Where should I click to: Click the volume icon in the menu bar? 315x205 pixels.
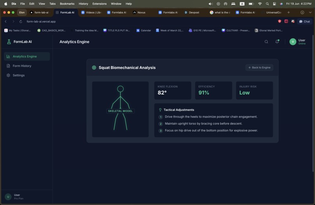(x=211, y=4)
